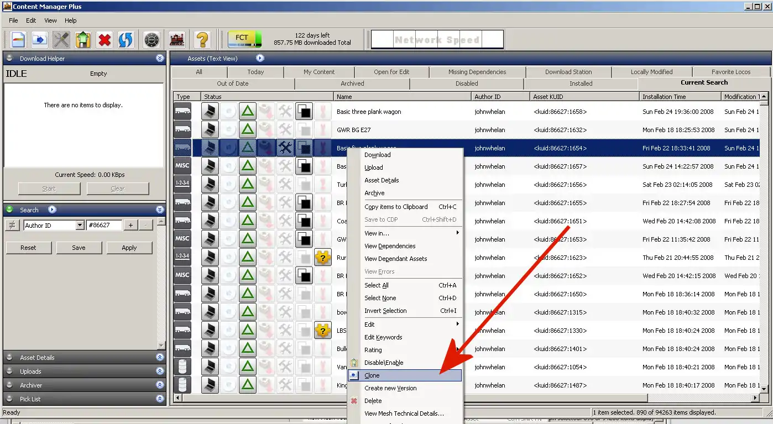Launch Trainz with the red locomotive icon
773x424 pixels.
pos(177,40)
